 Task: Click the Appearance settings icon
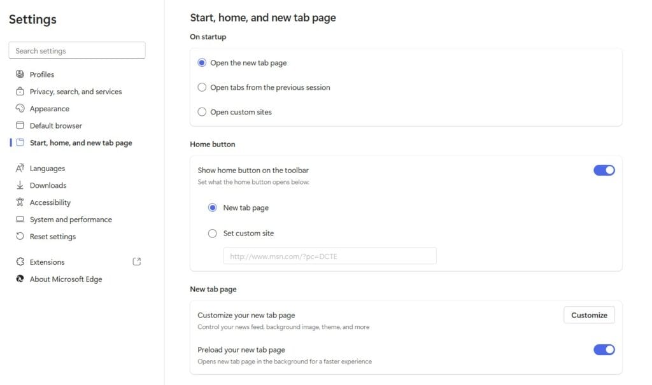(20, 108)
